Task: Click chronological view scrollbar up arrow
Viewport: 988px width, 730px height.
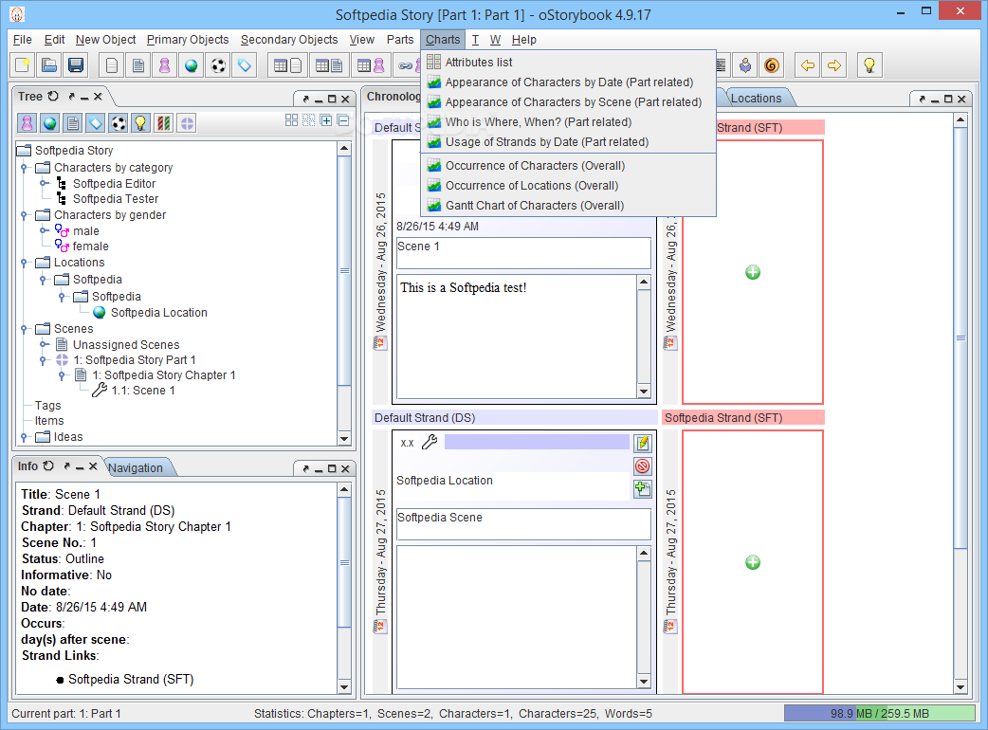Action: pyautogui.click(x=961, y=119)
